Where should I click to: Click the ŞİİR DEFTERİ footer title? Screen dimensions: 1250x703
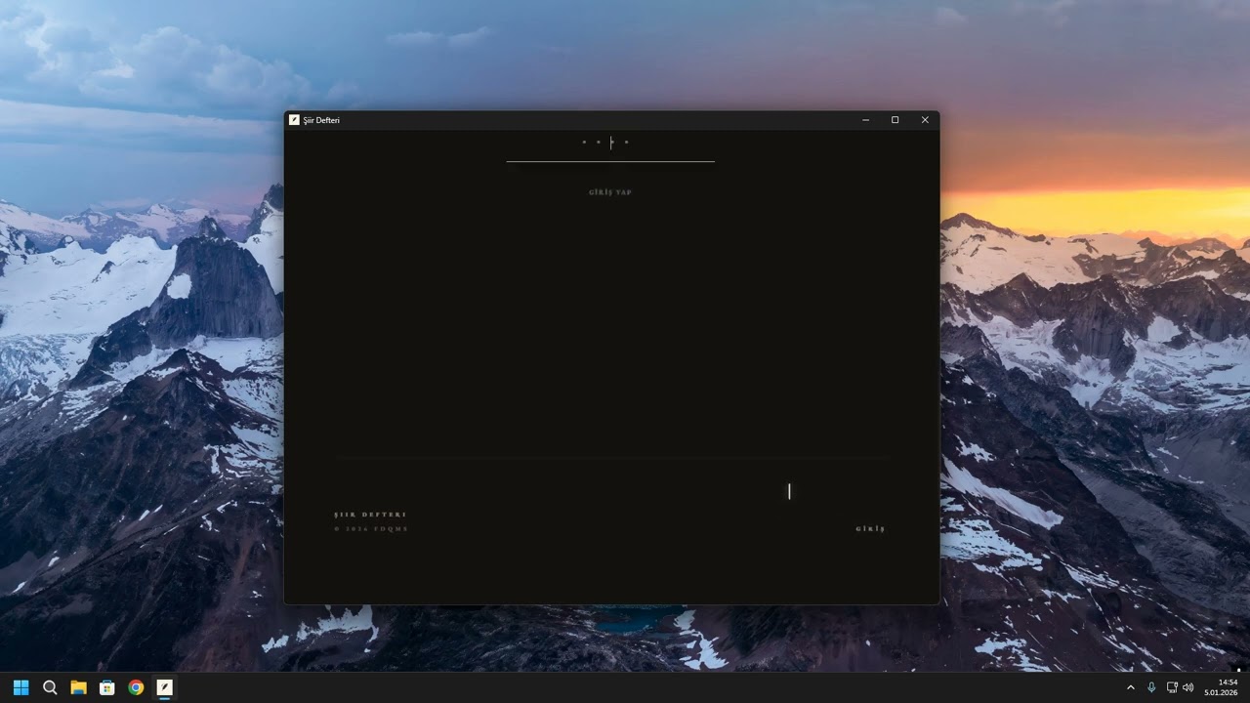click(370, 515)
